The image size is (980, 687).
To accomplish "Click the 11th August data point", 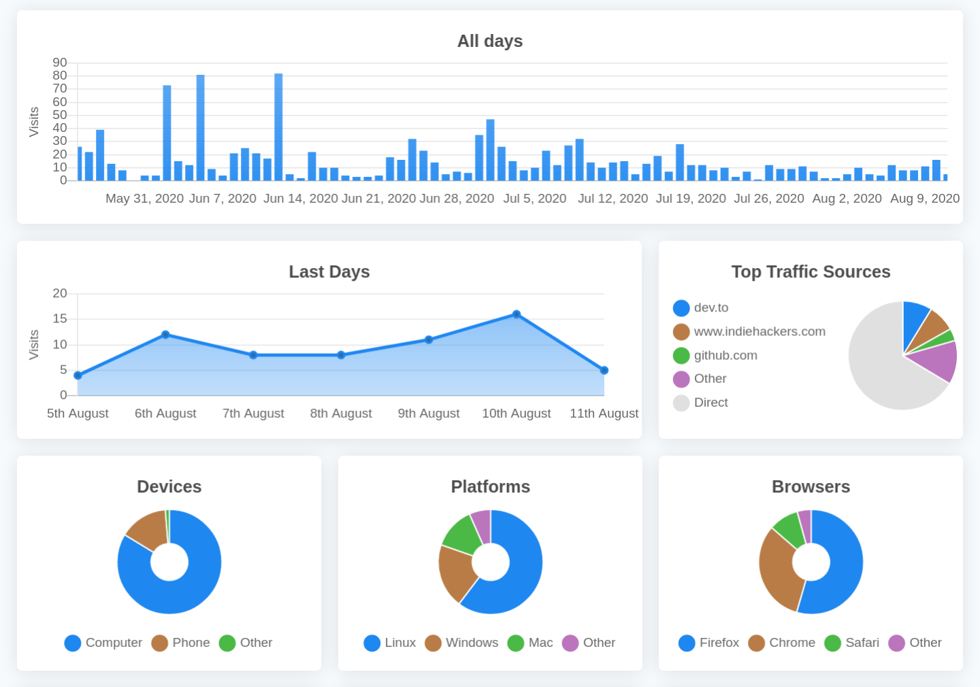I will (604, 371).
